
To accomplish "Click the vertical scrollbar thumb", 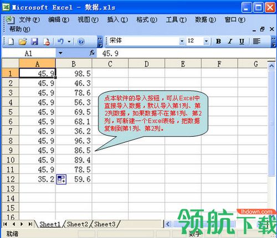I will [x=272, y=123].
